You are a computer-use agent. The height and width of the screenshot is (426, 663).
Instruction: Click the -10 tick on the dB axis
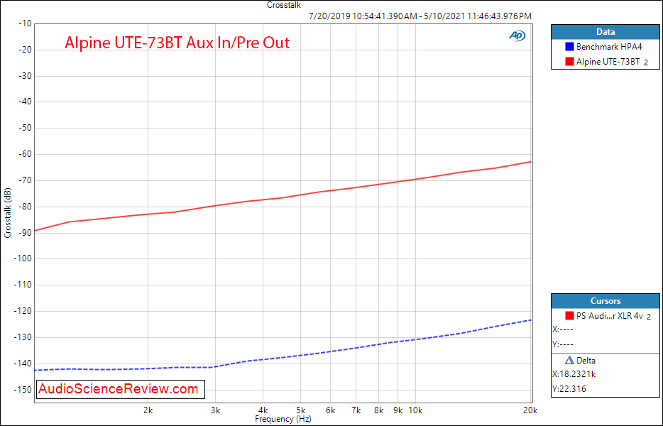[x=25, y=23]
